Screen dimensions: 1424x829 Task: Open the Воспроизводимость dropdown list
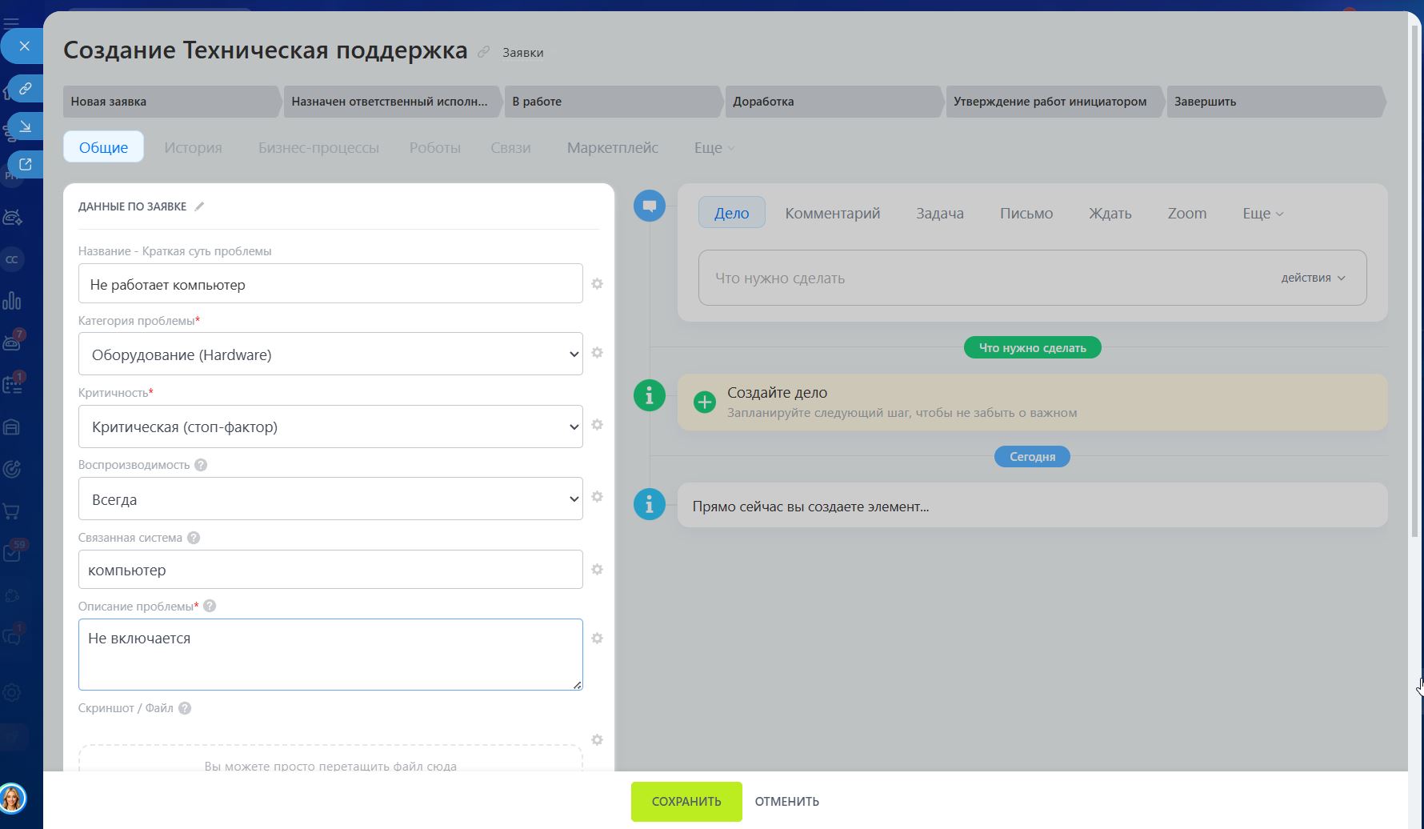pyautogui.click(x=330, y=499)
